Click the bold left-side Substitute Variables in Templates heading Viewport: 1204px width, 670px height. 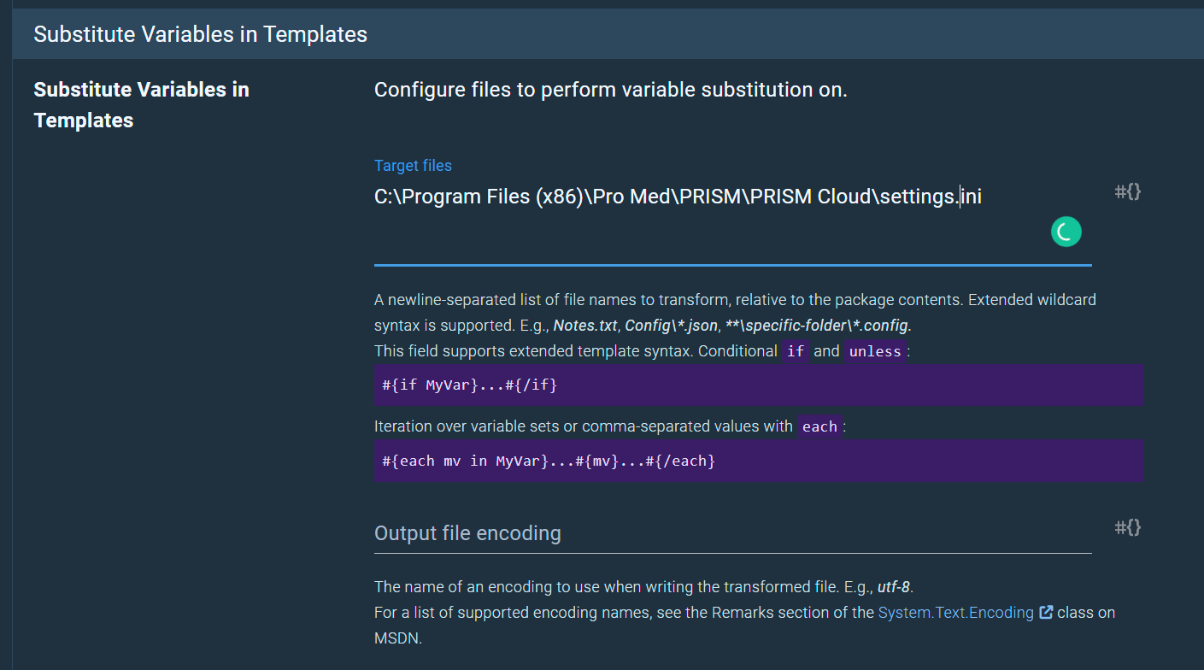(x=141, y=104)
